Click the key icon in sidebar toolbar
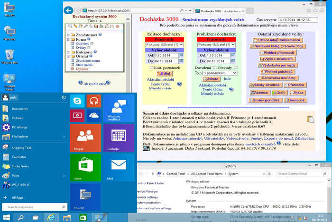Screen dimensions: 332x222 click(86, 26)
